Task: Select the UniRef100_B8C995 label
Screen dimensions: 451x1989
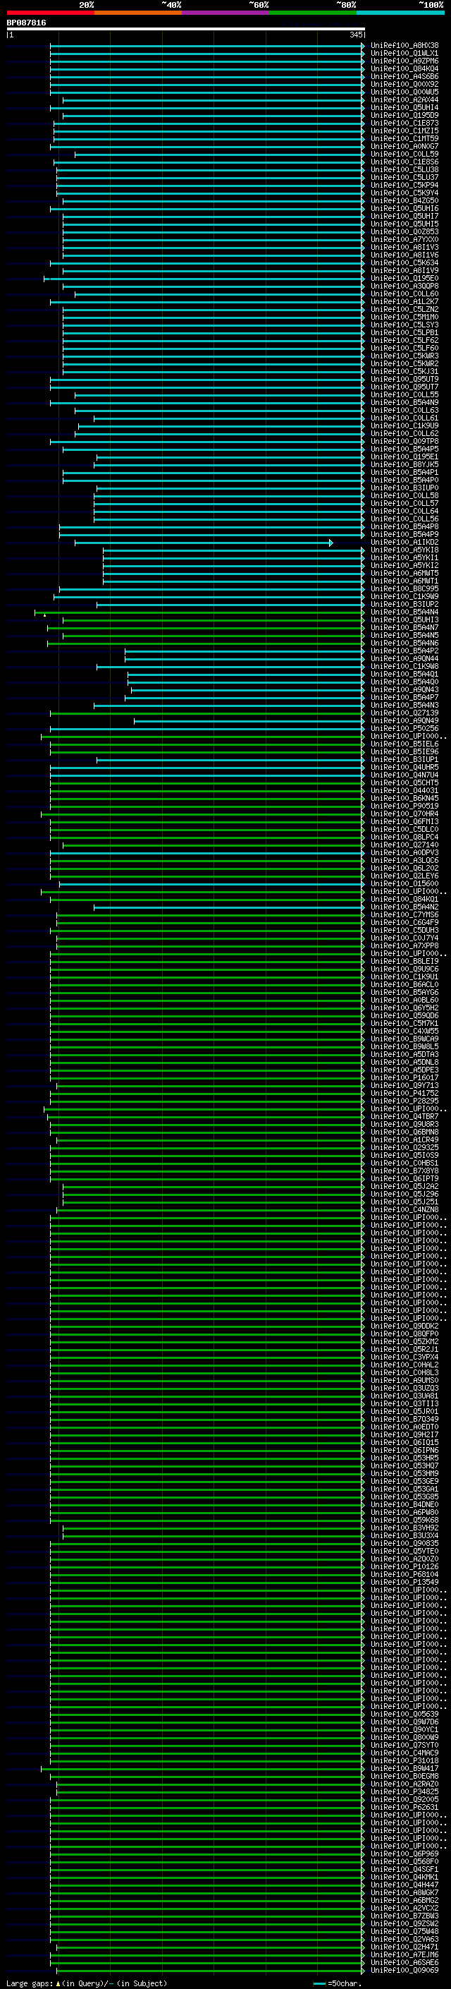Action: pyautogui.click(x=404, y=588)
